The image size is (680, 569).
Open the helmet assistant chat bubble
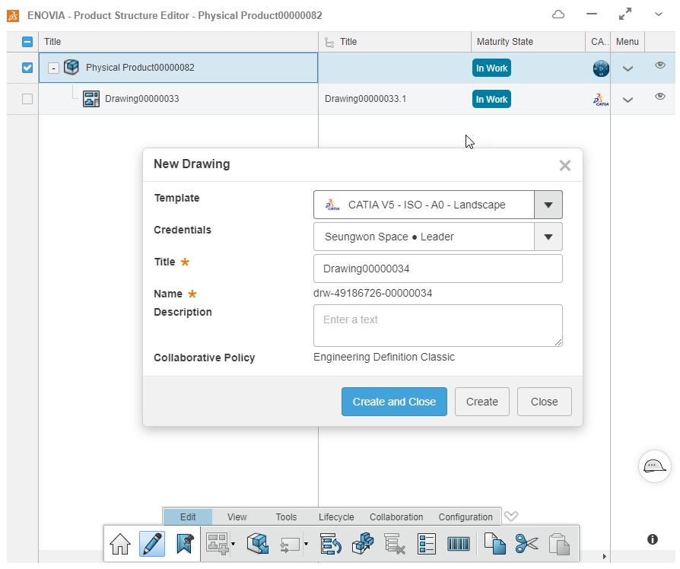tap(654, 466)
